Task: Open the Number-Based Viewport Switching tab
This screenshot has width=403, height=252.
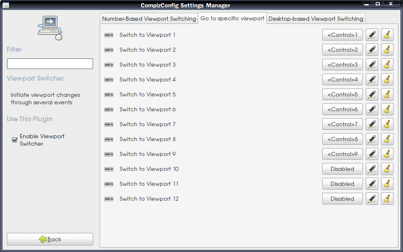Action: (x=149, y=19)
